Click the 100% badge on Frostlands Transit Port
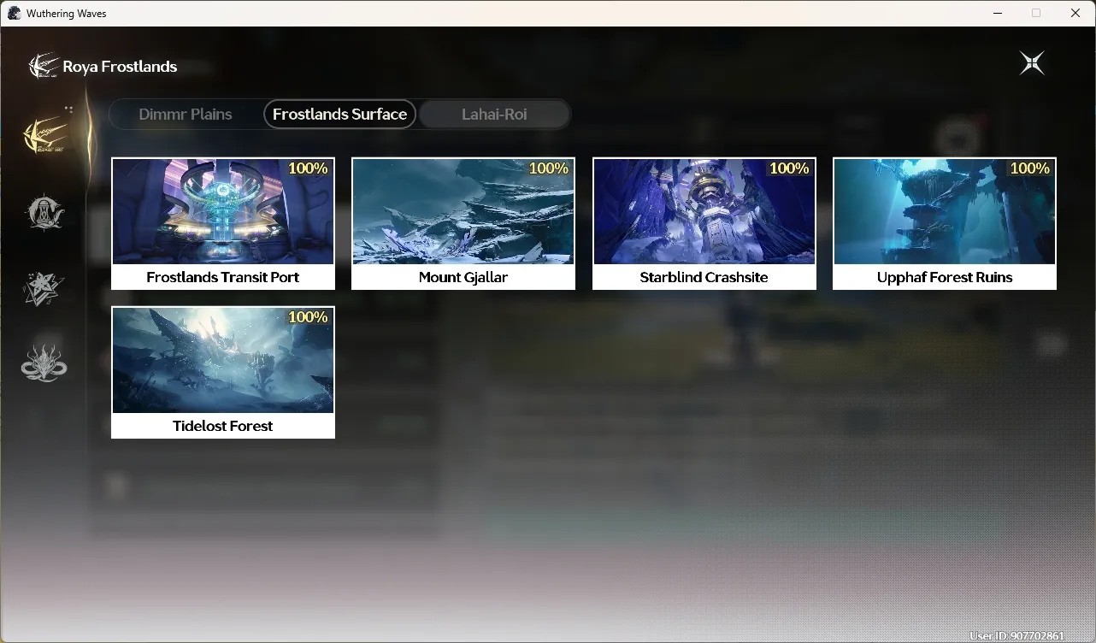1096x643 pixels. click(308, 168)
